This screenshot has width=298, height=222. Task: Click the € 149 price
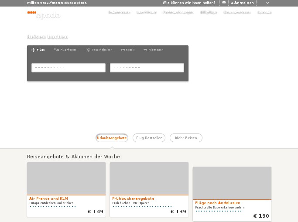pyautogui.click(x=96, y=212)
